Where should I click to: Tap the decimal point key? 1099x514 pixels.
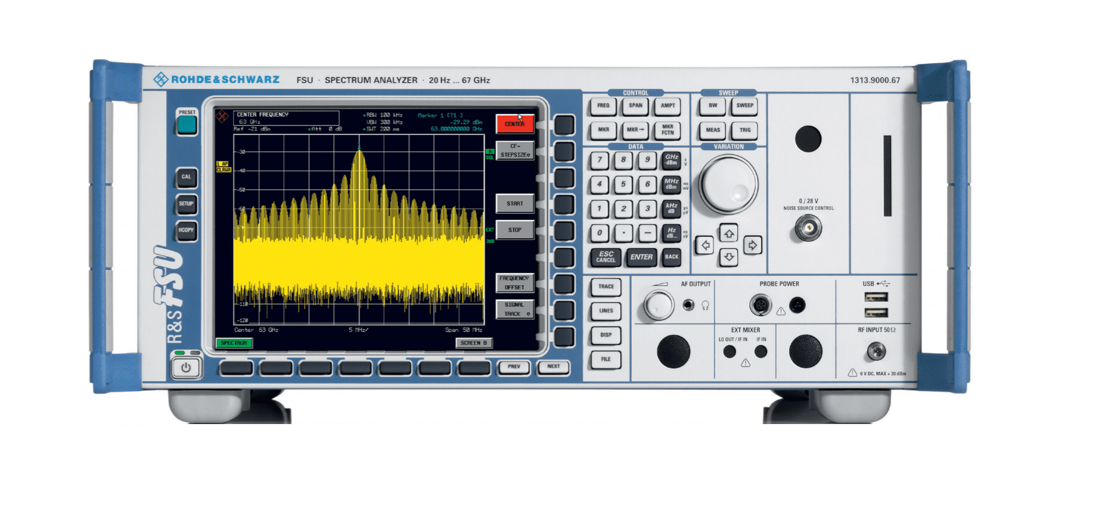(x=624, y=233)
